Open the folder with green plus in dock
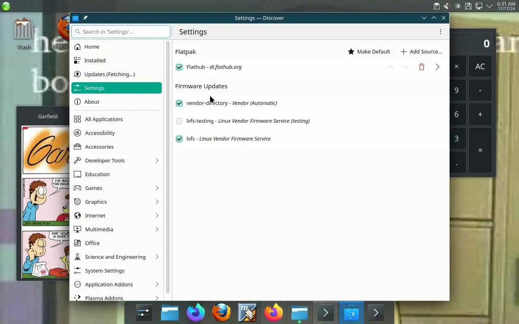Screen dimensions: 519x324 pos(300,313)
